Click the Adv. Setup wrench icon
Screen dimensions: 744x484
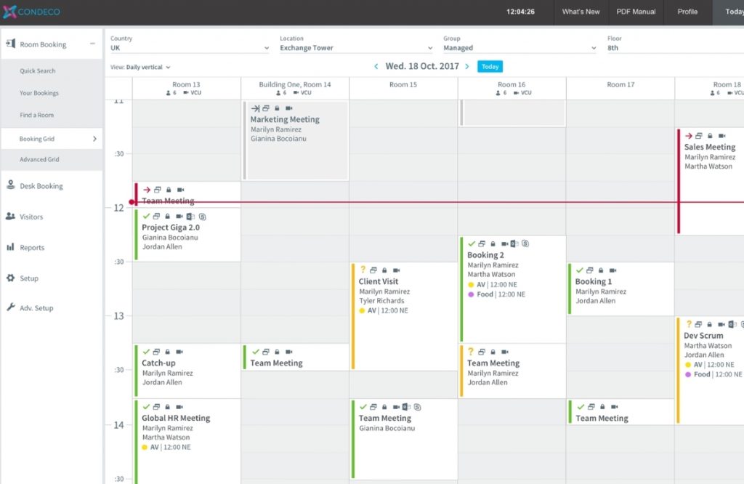(x=10, y=308)
